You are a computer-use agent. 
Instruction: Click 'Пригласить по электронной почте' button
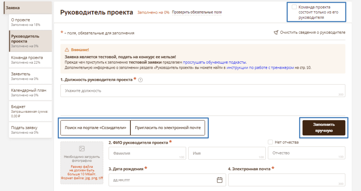pyautogui.click(x=167, y=128)
